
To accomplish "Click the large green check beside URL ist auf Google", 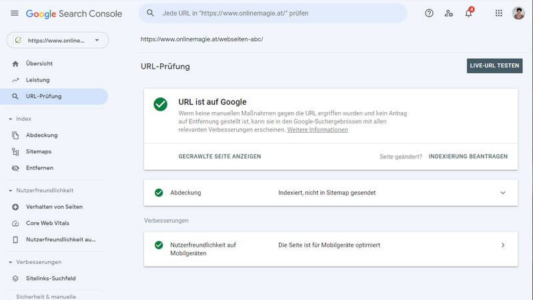I will (161, 104).
